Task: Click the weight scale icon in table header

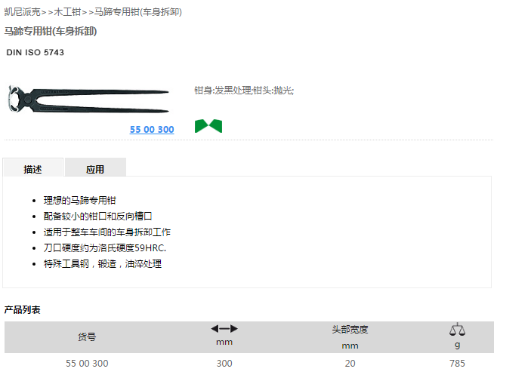Action: tap(457, 329)
